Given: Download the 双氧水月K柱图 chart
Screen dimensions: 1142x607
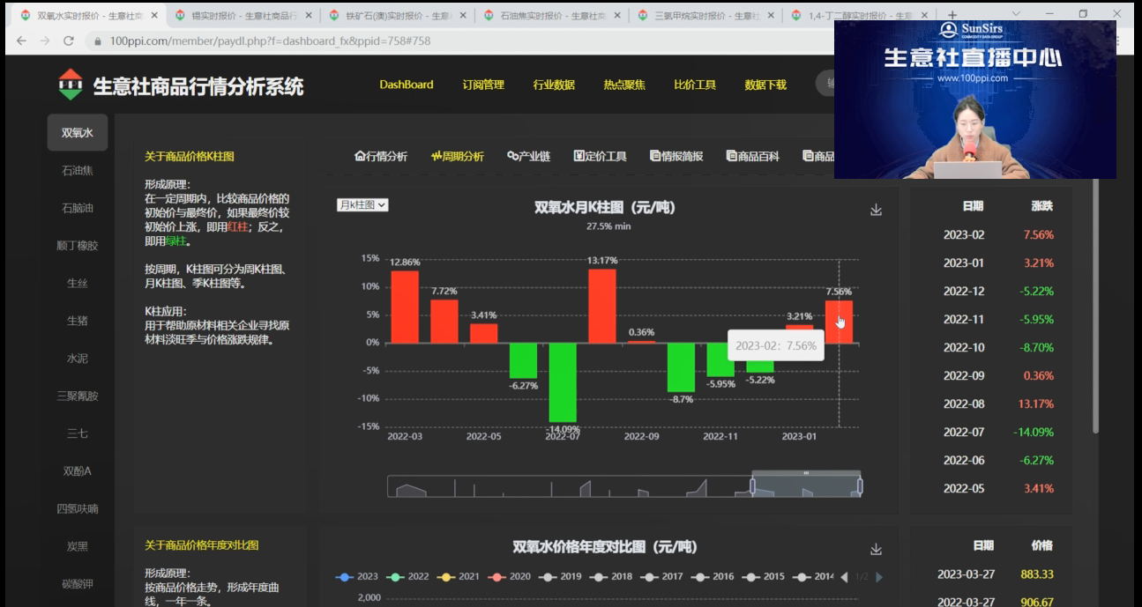Looking at the screenshot, I should (876, 210).
